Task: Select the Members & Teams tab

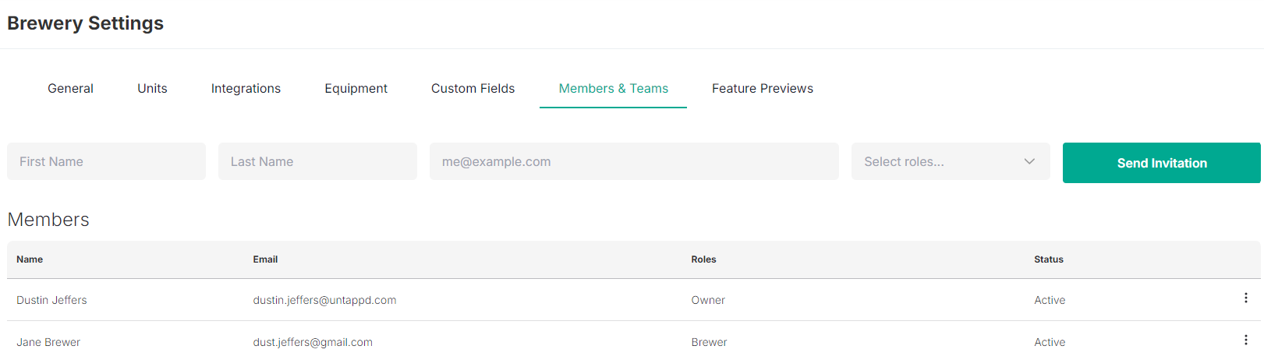Action: (613, 89)
